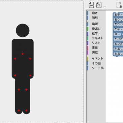Open the 数学 toolbox category
The width and height of the screenshot is (123, 123).
96,33
